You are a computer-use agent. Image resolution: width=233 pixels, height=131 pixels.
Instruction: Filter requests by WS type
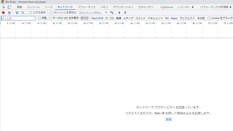(x=167, y=18)
